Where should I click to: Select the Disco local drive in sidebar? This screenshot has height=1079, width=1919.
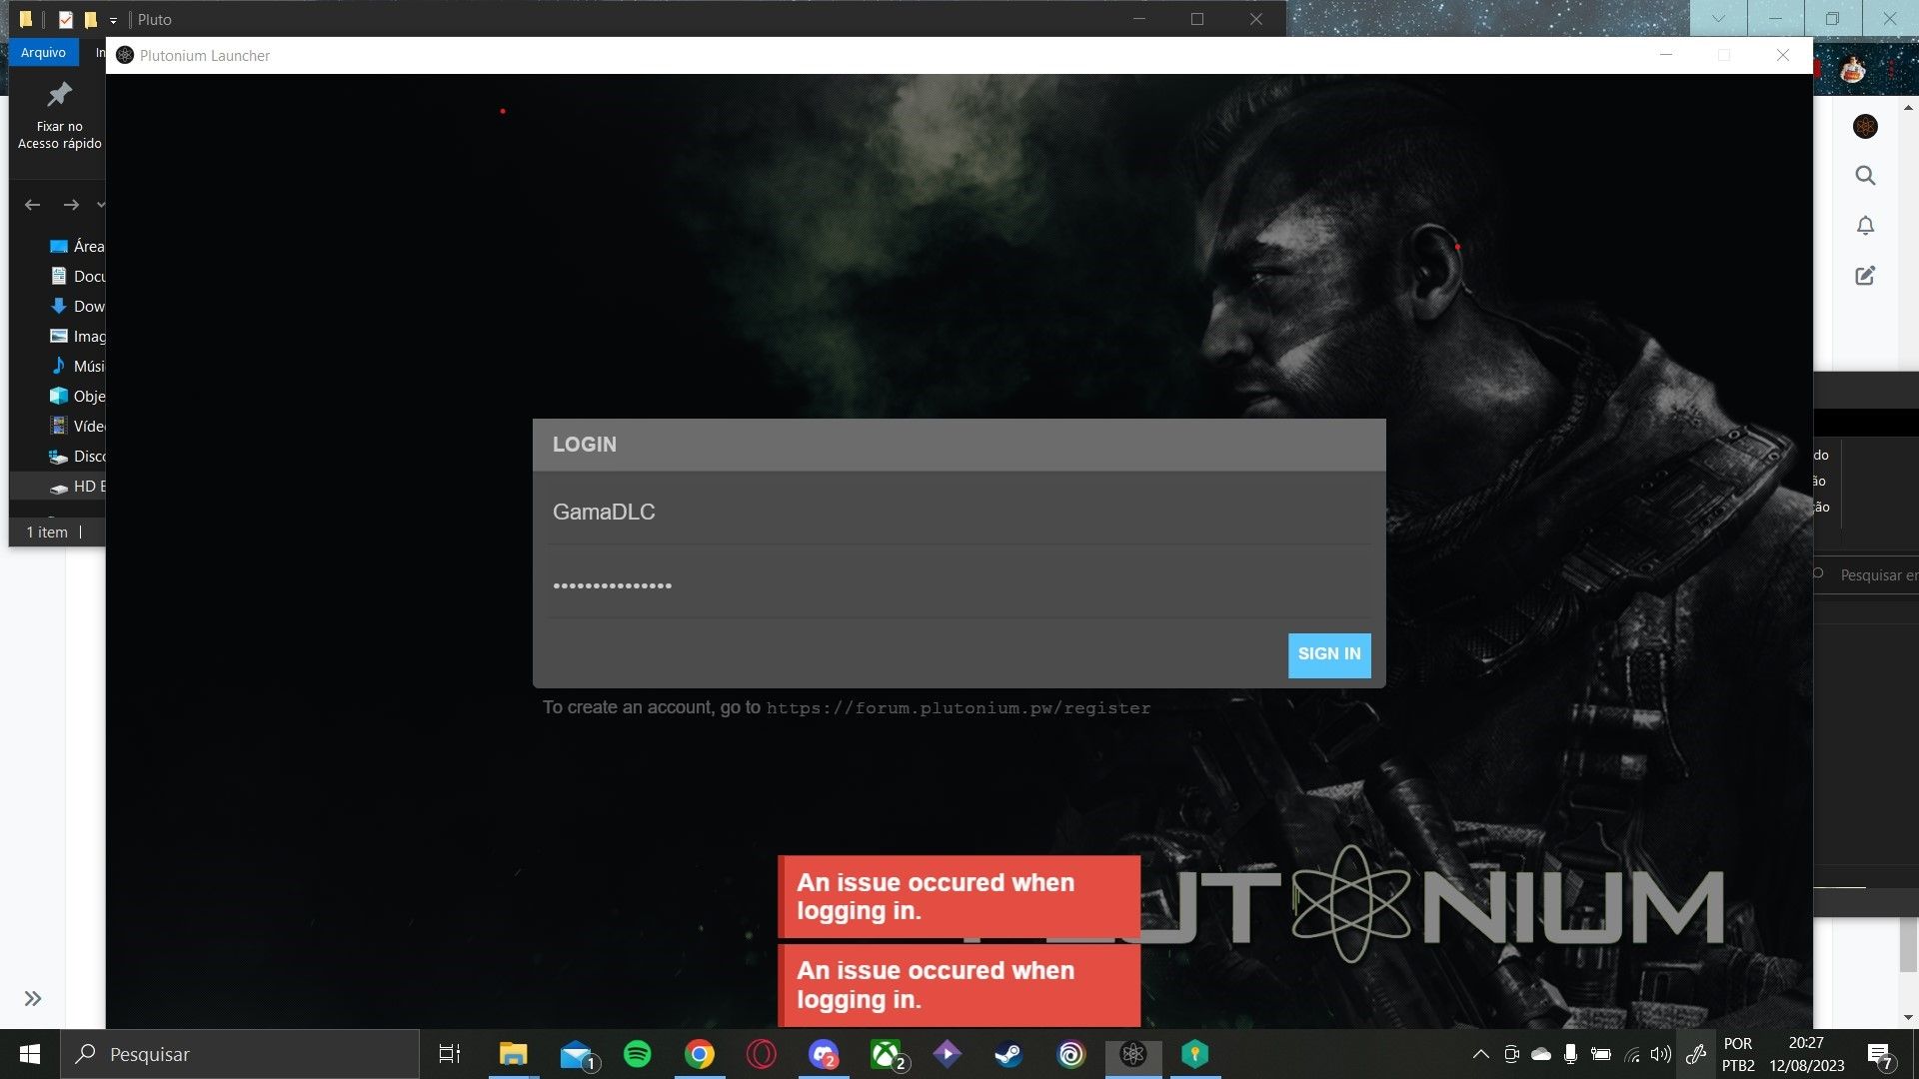coord(76,456)
